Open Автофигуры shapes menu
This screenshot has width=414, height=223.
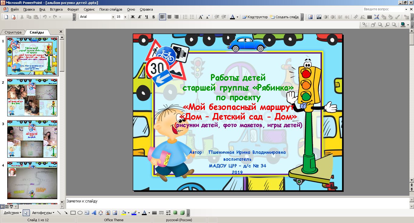point(43,213)
